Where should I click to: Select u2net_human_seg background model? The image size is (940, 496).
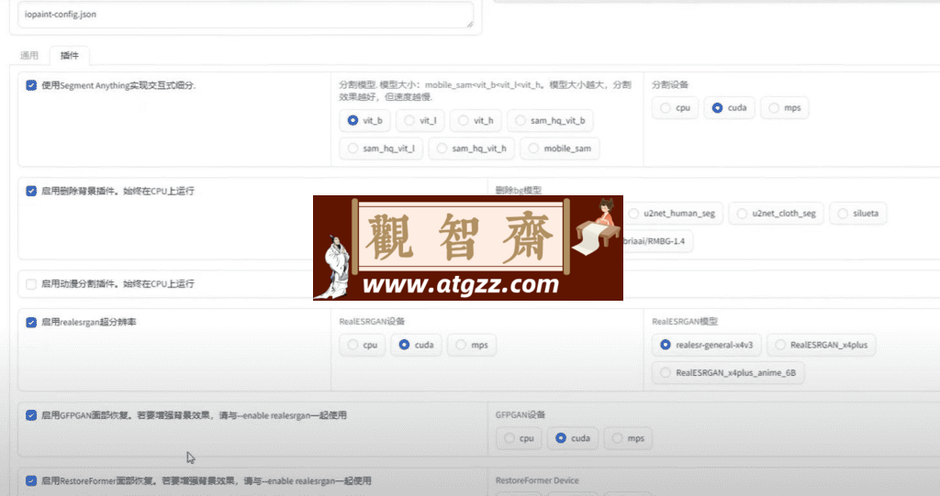[x=673, y=214]
